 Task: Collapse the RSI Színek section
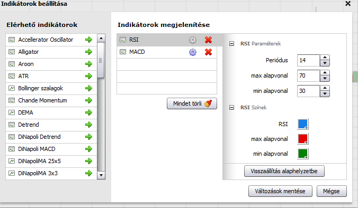pyautogui.click(x=231, y=107)
